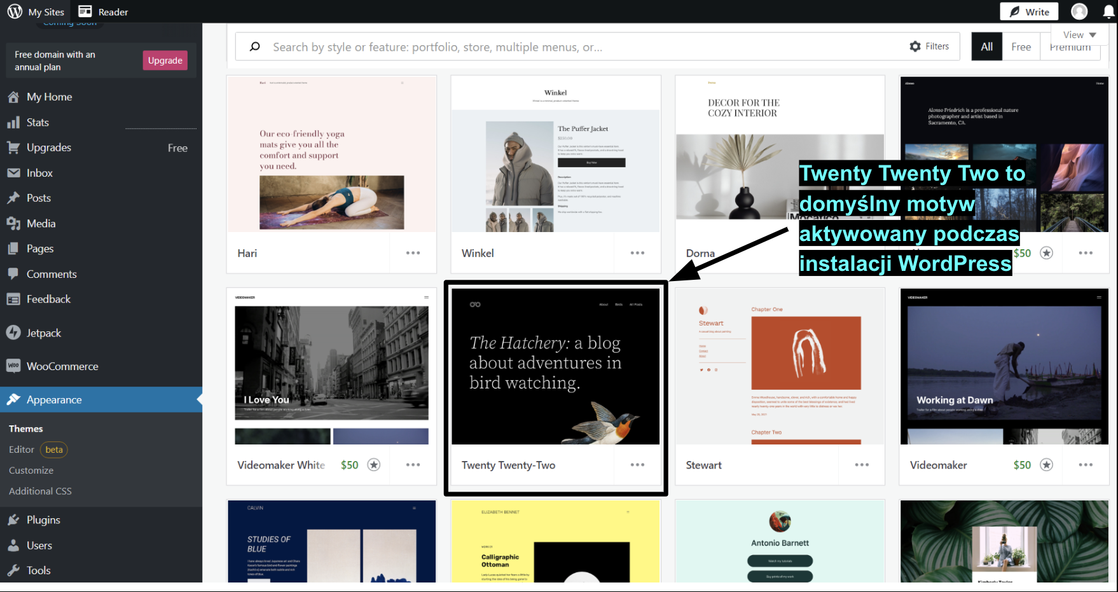Open options ellipsis for Hari theme

(x=413, y=253)
